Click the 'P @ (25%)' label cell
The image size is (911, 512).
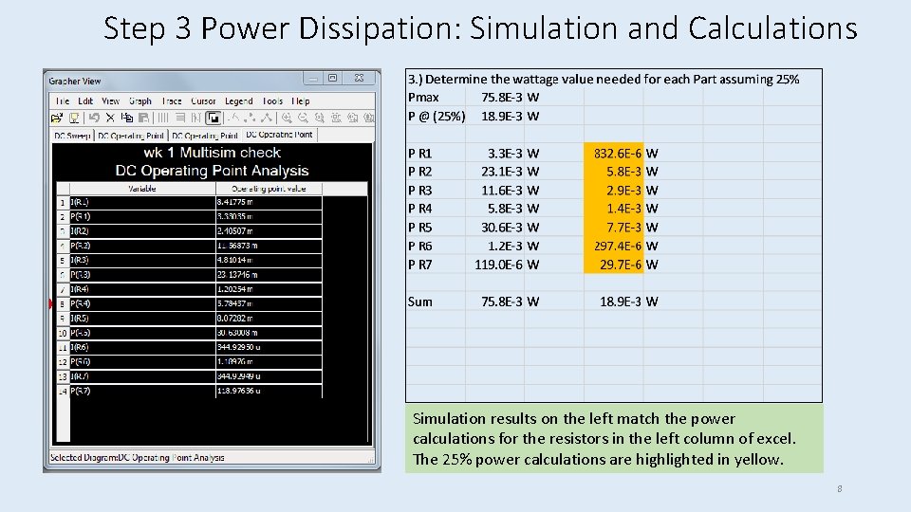436,116
